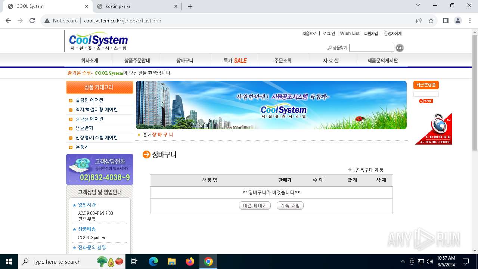Open the 장바구니 menu item
478x269 pixels.
pos(185,61)
